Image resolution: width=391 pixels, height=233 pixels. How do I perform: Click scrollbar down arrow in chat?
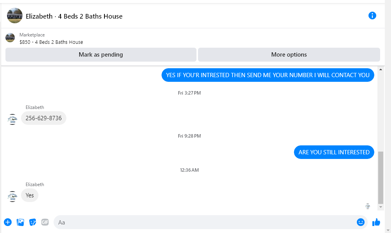tap(381, 207)
